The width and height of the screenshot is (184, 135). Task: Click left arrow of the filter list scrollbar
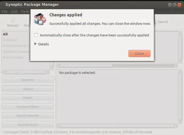click(3, 73)
